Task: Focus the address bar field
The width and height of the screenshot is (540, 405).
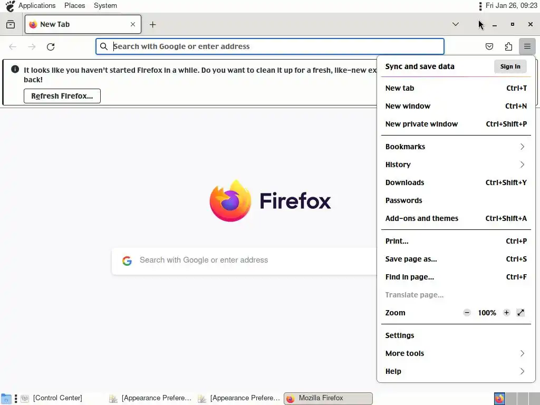Action: click(270, 46)
